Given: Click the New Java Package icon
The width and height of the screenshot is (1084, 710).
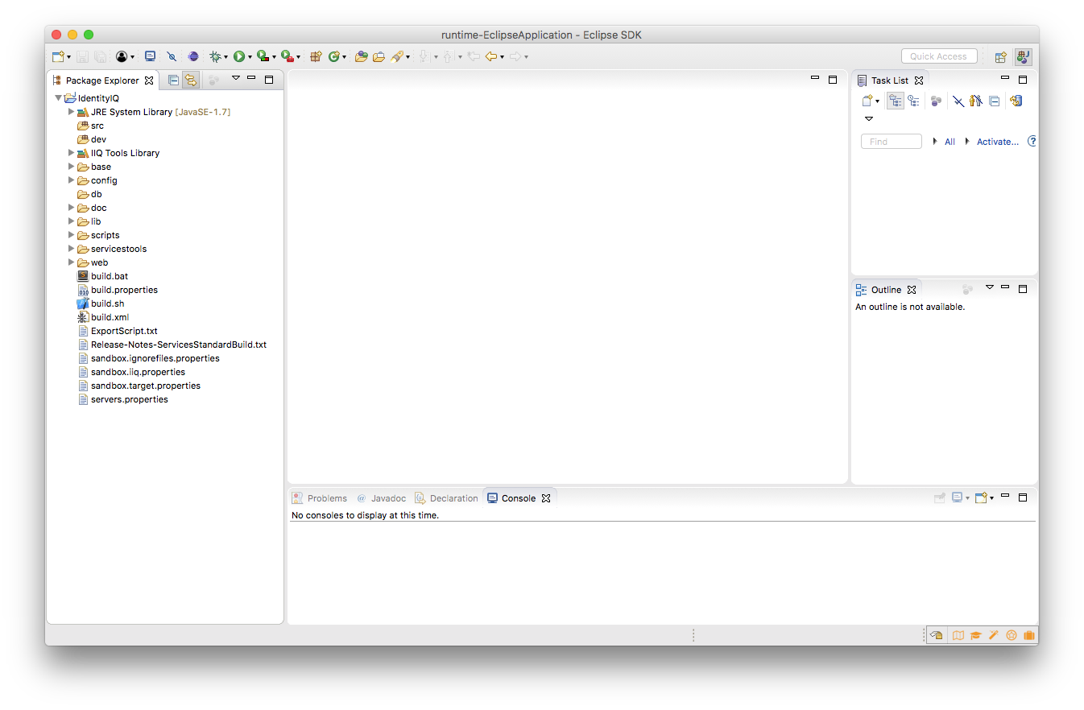Looking at the screenshot, I should tap(316, 56).
